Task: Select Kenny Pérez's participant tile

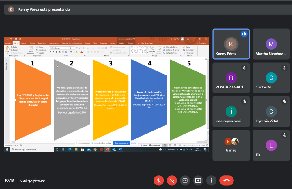Action: click(231, 44)
